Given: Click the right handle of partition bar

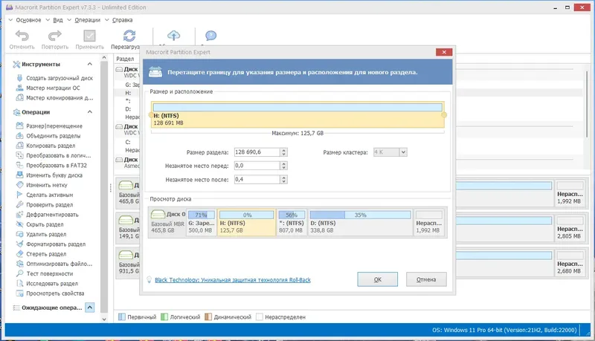Looking at the screenshot, I should [x=444, y=115].
